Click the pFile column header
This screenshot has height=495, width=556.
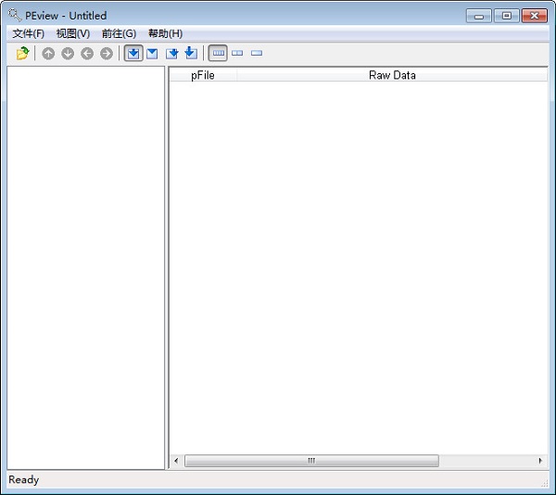click(x=202, y=75)
